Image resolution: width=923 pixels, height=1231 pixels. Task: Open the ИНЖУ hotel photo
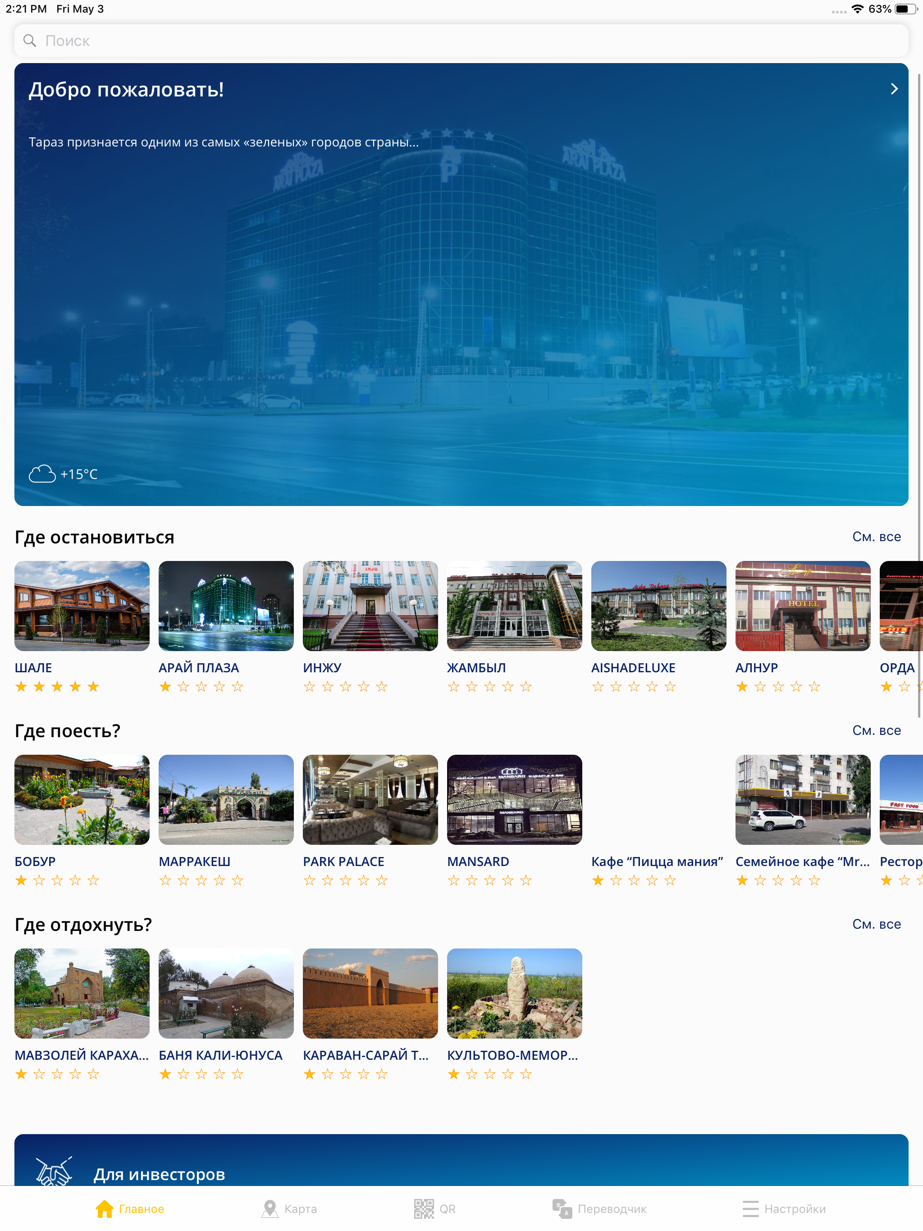point(370,606)
